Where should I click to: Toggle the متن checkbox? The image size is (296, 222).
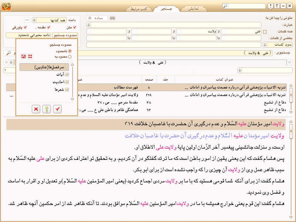tap(74, 27)
